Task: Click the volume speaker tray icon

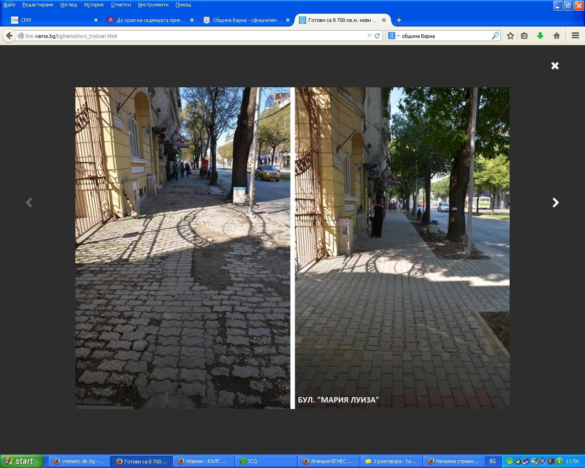Action: coord(551,461)
